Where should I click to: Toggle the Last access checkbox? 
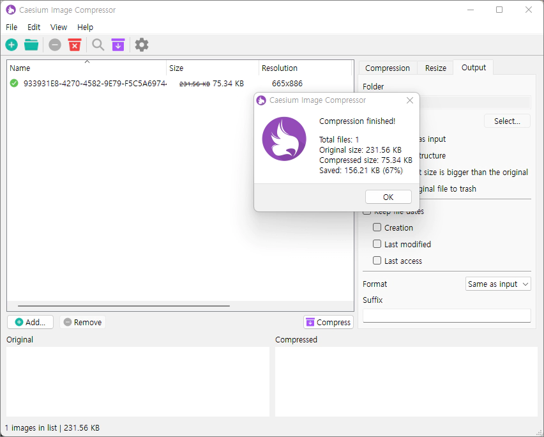pyautogui.click(x=377, y=261)
